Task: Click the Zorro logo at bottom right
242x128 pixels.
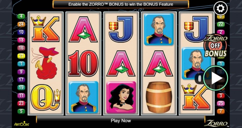Action: 216,124
